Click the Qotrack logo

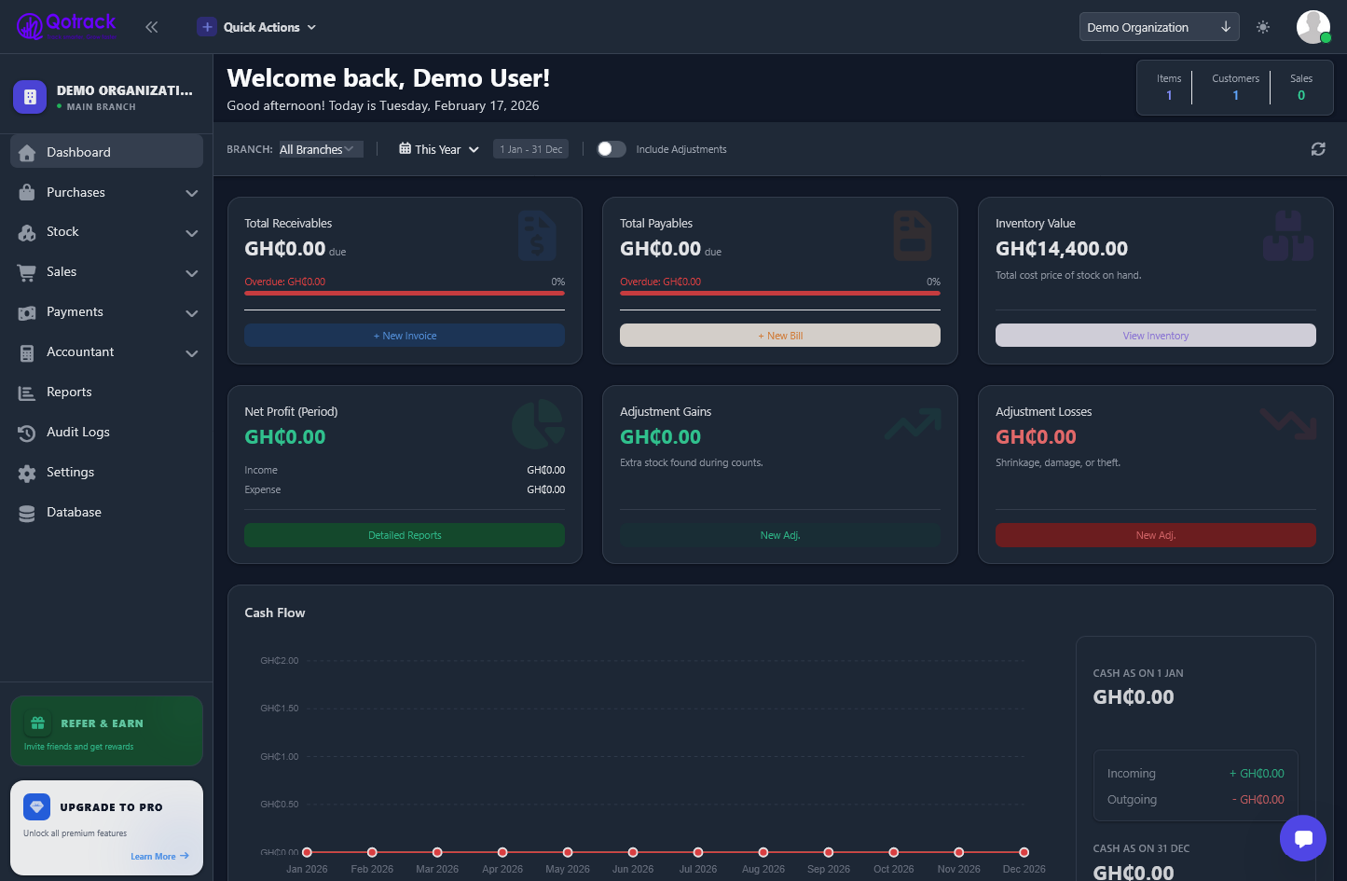tap(66, 26)
